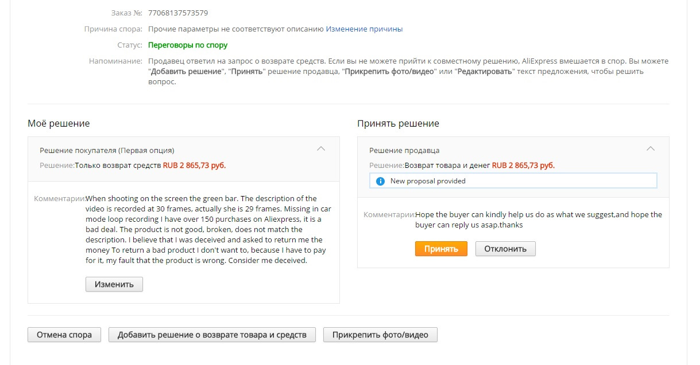
Task: Click the New proposal provided notice text
Action: tap(428, 181)
